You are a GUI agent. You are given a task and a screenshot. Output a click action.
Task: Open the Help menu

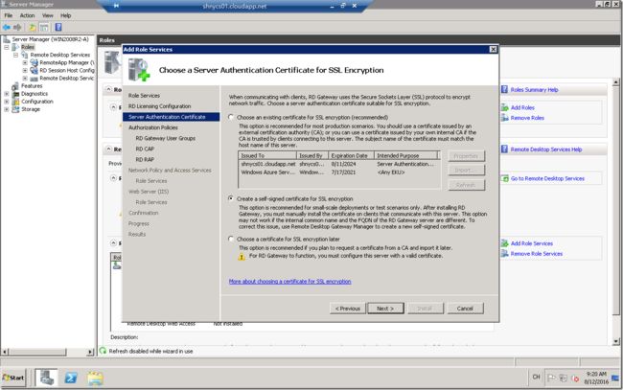(x=66, y=15)
